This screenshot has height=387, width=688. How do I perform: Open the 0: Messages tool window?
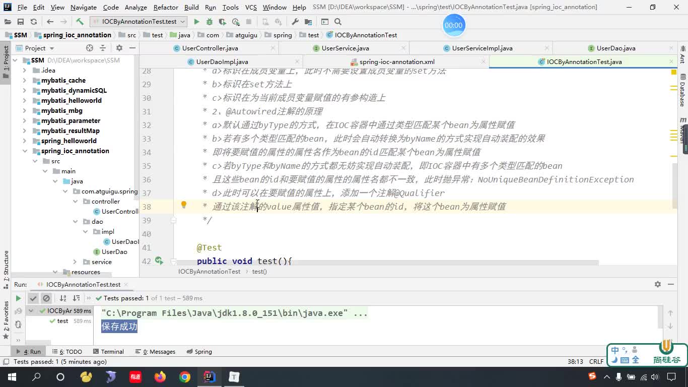tap(155, 352)
